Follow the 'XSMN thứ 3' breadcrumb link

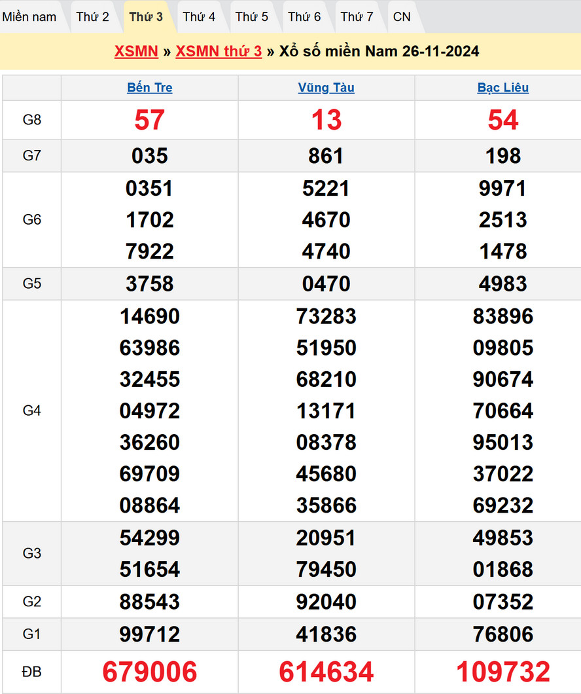point(219,52)
